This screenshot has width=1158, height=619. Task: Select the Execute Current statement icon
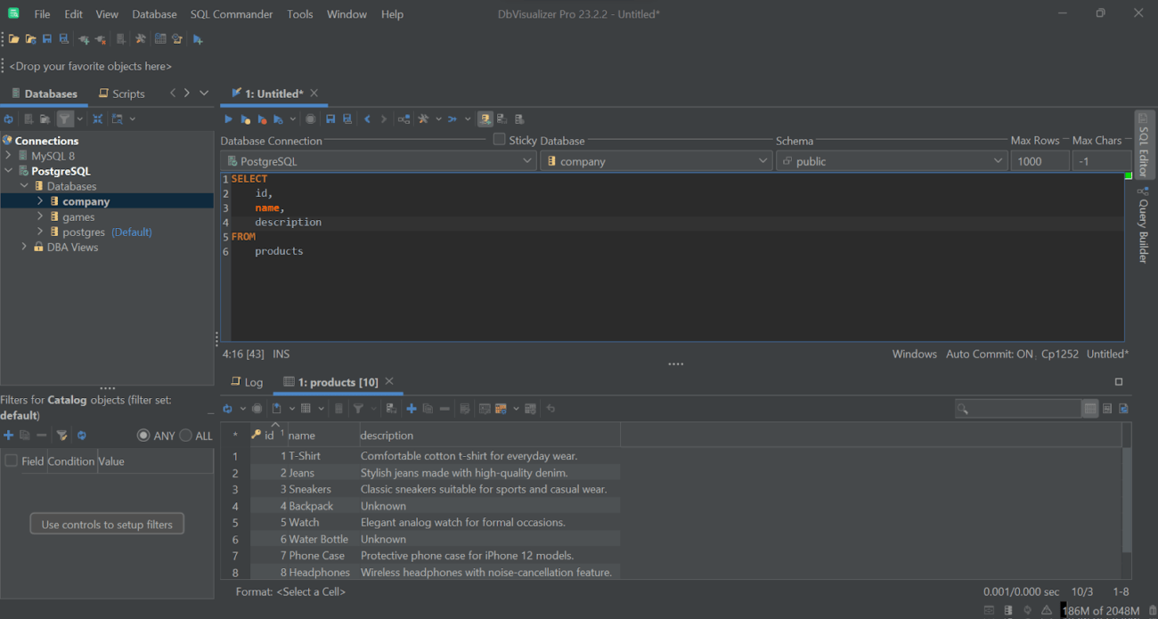click(x=245, y=118)
